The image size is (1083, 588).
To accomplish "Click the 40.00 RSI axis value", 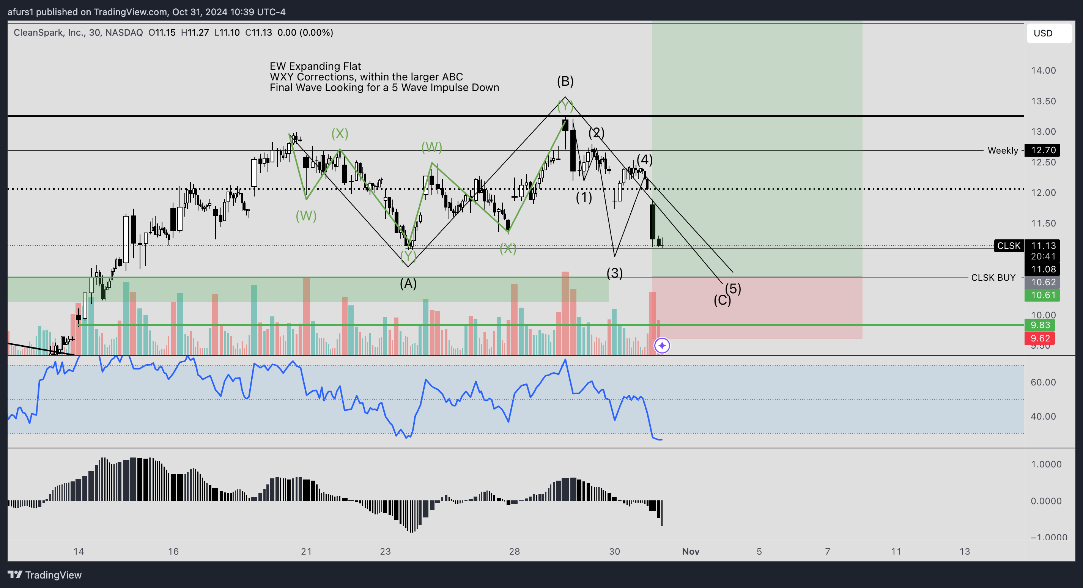I will (x=1043, y=416).
